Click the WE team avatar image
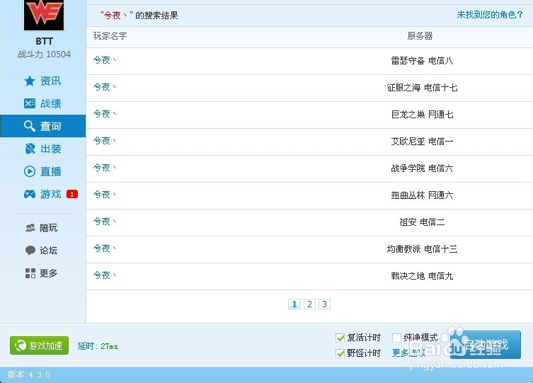 (x=44, y=15)
